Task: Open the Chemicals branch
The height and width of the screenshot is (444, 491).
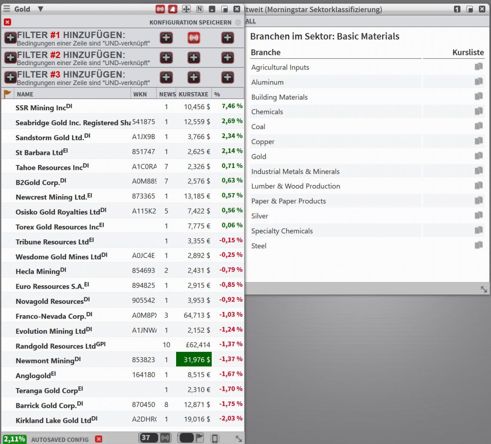Action: click(x=267, y=112)
